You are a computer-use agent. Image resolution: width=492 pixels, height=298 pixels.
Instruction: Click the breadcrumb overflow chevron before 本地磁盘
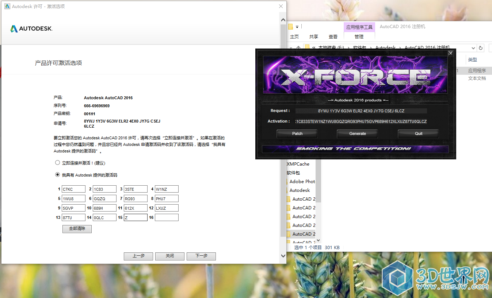(x=314, y=48)
